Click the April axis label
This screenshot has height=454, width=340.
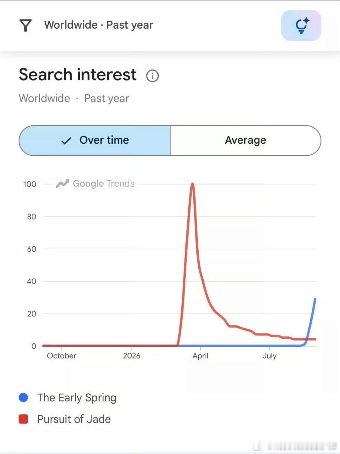pos(200,356)
